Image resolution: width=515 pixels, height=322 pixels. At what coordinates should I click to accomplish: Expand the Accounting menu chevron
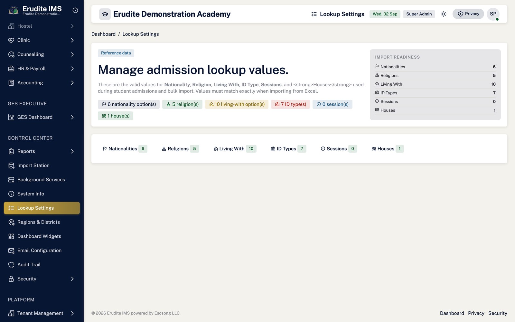[72, 83]
